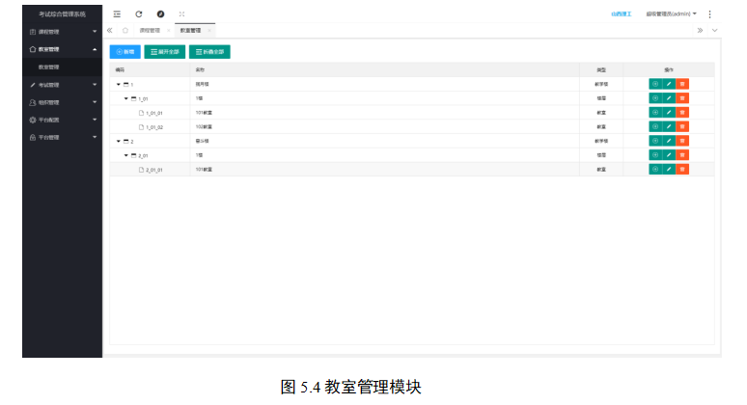Edit row 1_01_01 with pencil icon
Screen dimensions: 747x405
click(x=669, y=113)
